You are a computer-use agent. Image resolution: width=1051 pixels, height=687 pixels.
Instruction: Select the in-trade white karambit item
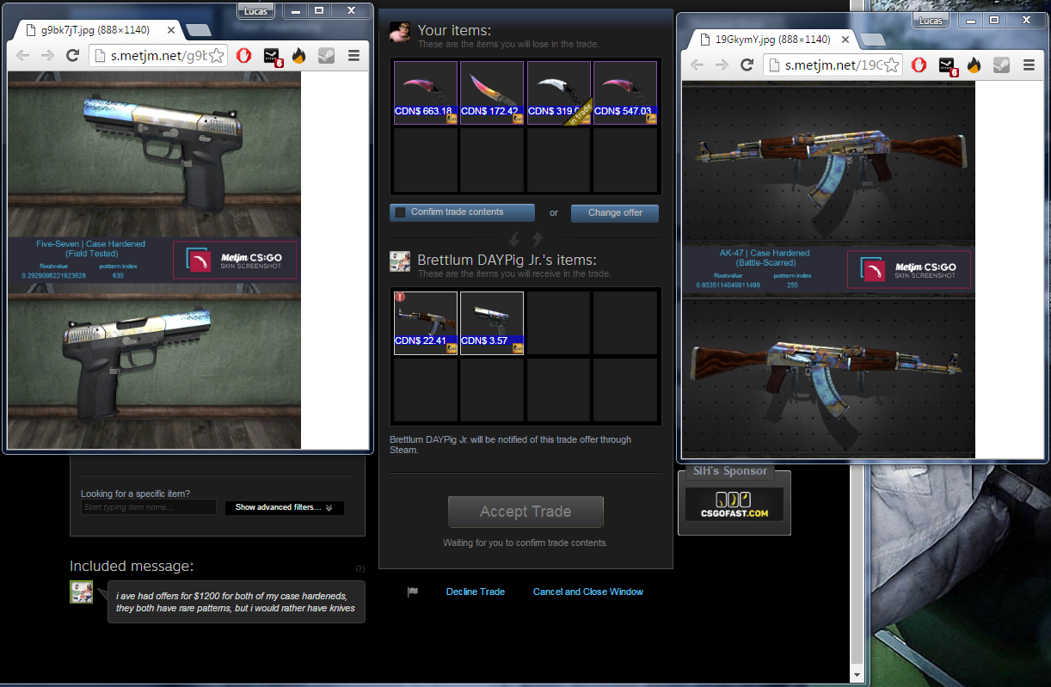coord(559,93)
